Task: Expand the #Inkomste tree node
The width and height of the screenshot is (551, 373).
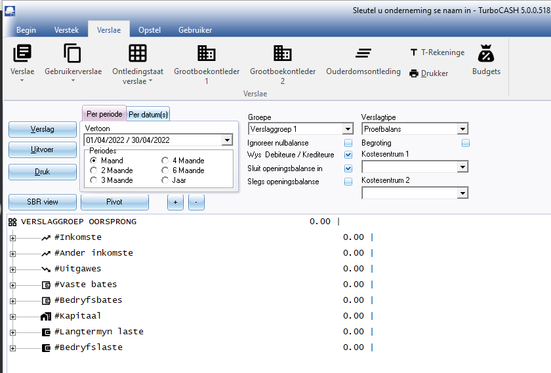Action: click(12, 237)
